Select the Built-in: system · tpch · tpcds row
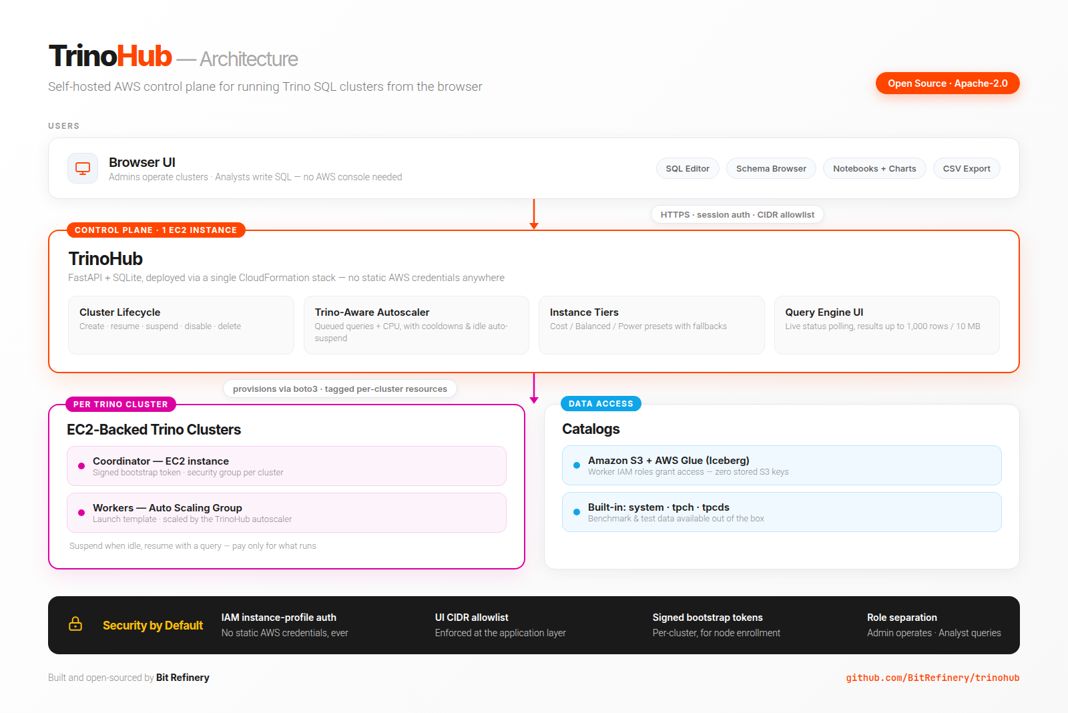 click(782, 512)
